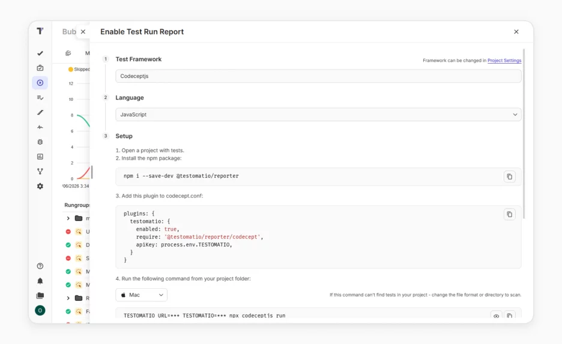Click the red failed status icon on 'S' row
Image resolution: width=562 pixels, height=344 pixels.
point(68,258)
